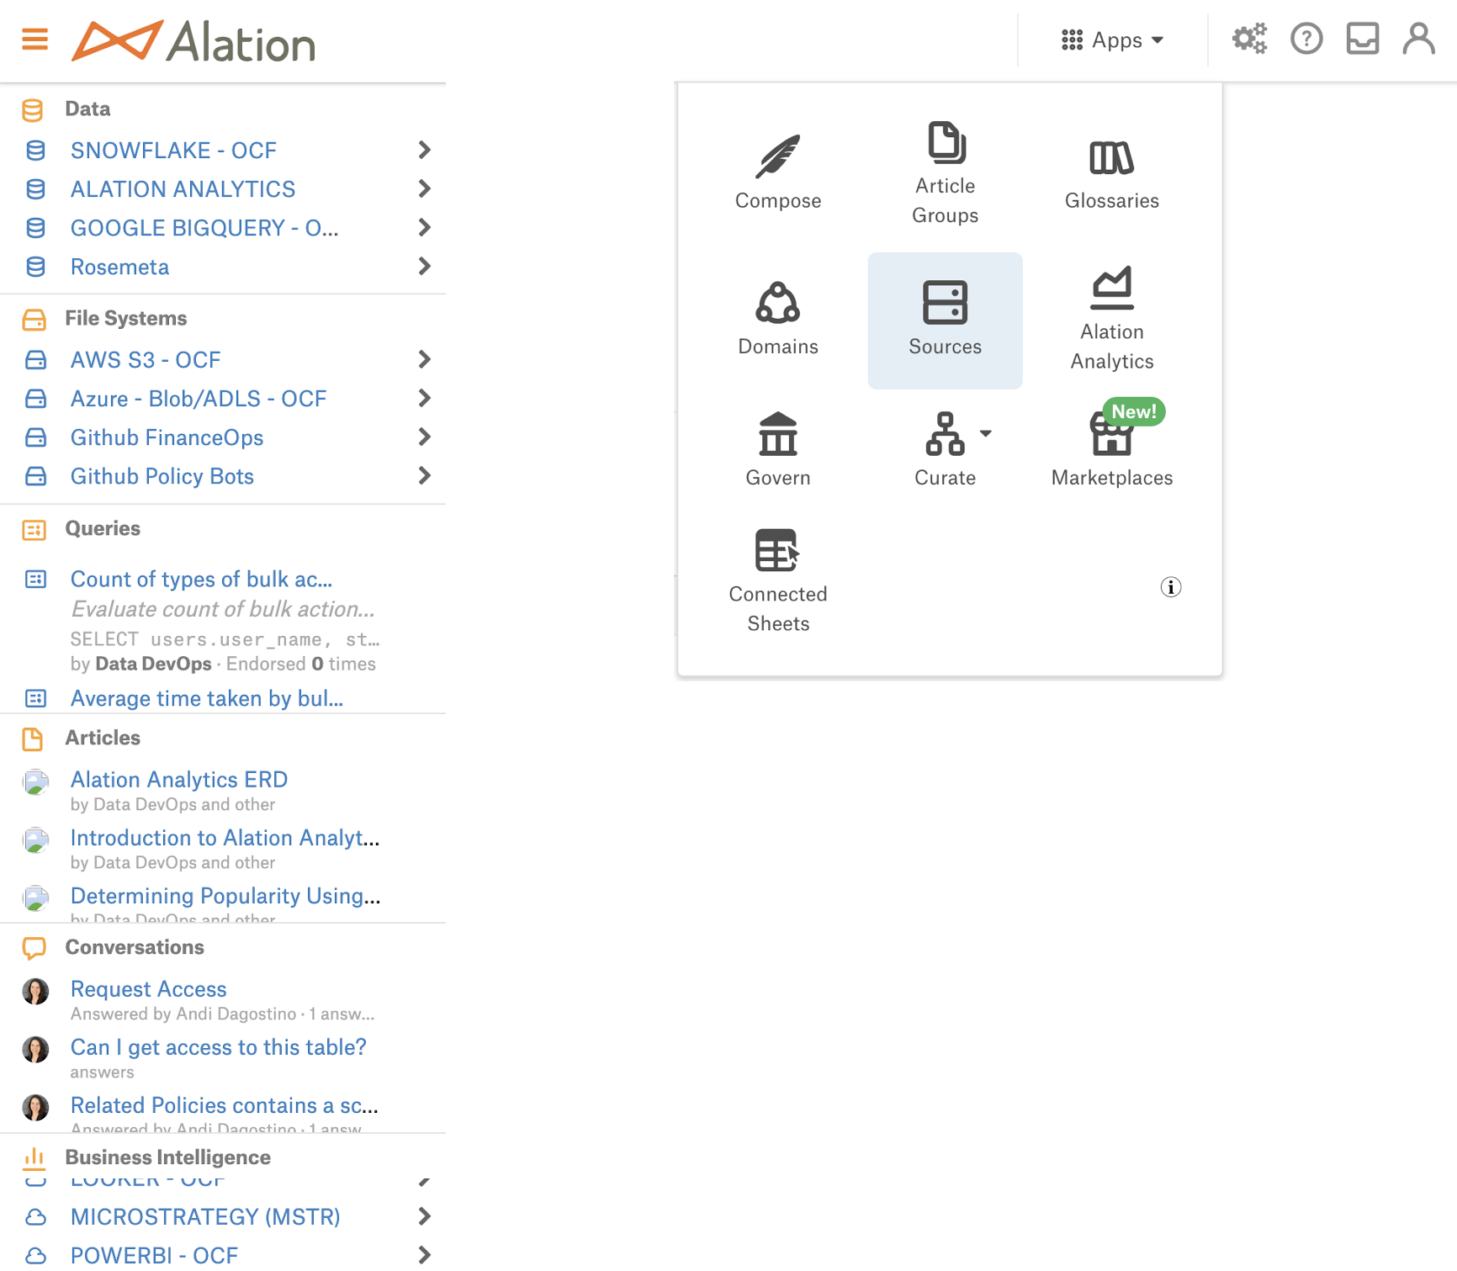Open the inbox tray icon
The height and width of the screenshot is (1271, 1457).
1363,39
